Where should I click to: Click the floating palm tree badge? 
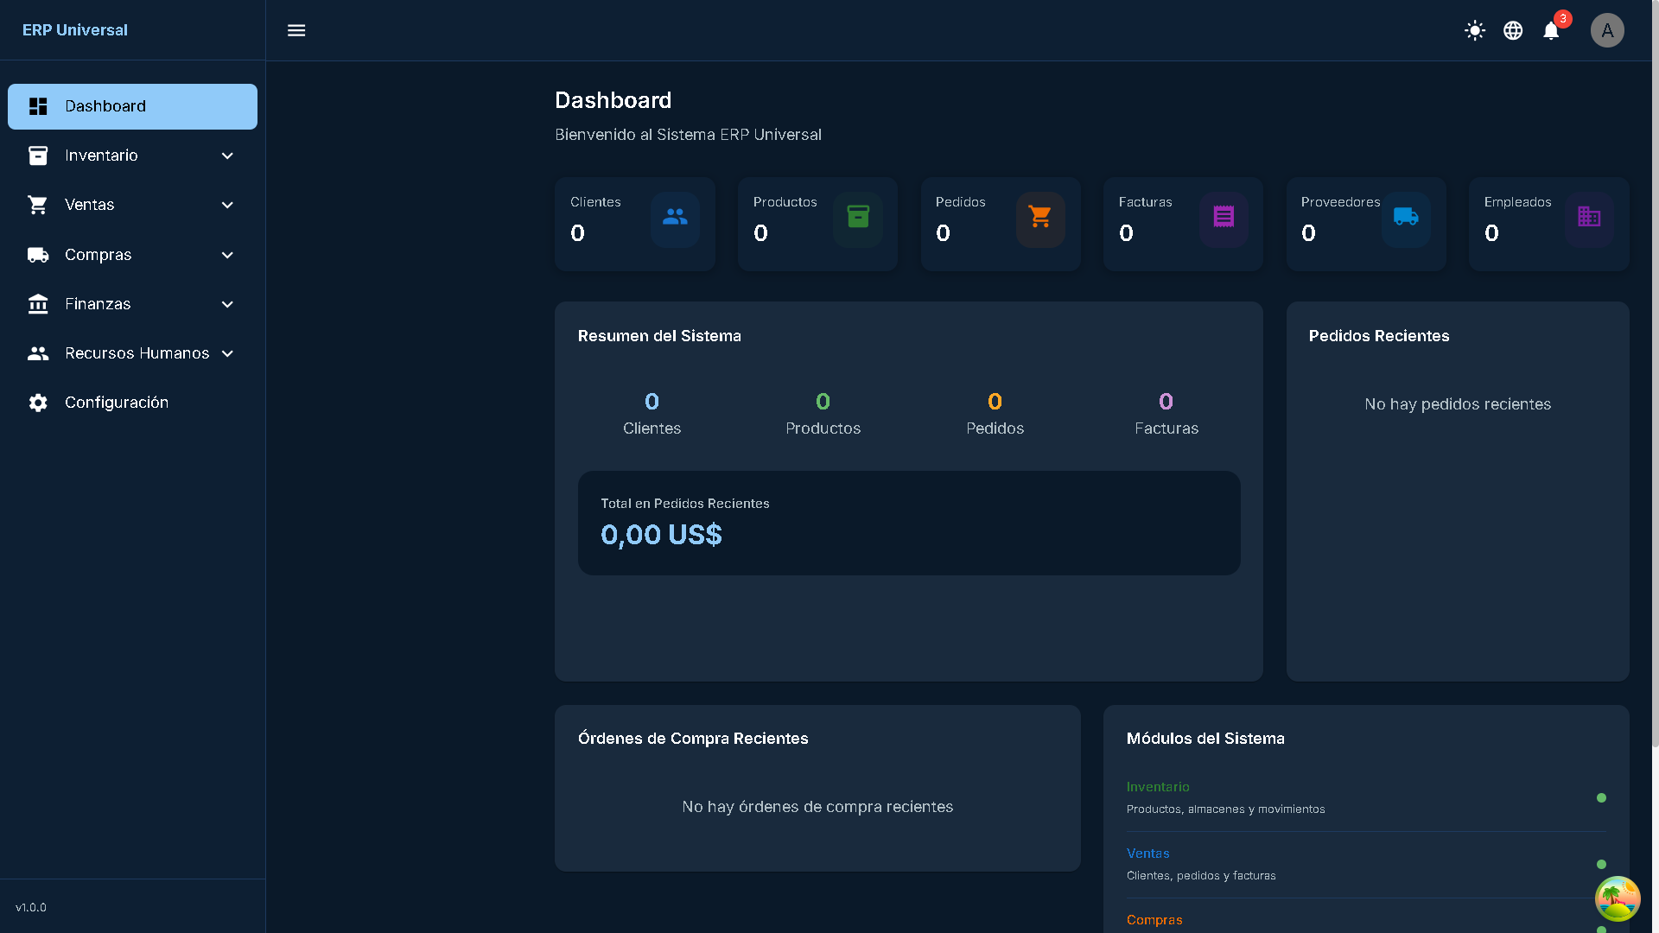[x=1617, y=899]
